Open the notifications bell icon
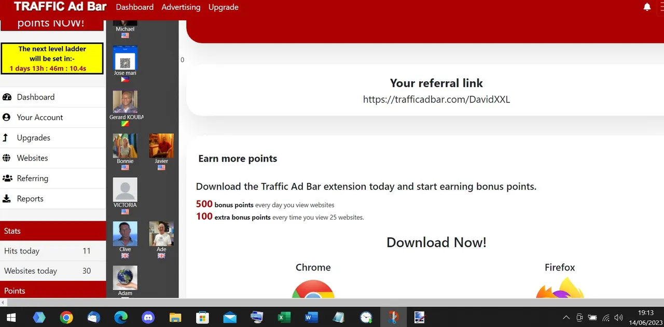 (647, 7)
